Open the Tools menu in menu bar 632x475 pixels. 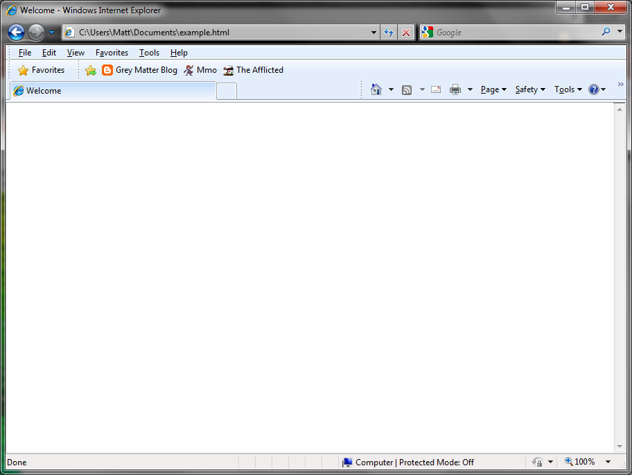[149, 53]
